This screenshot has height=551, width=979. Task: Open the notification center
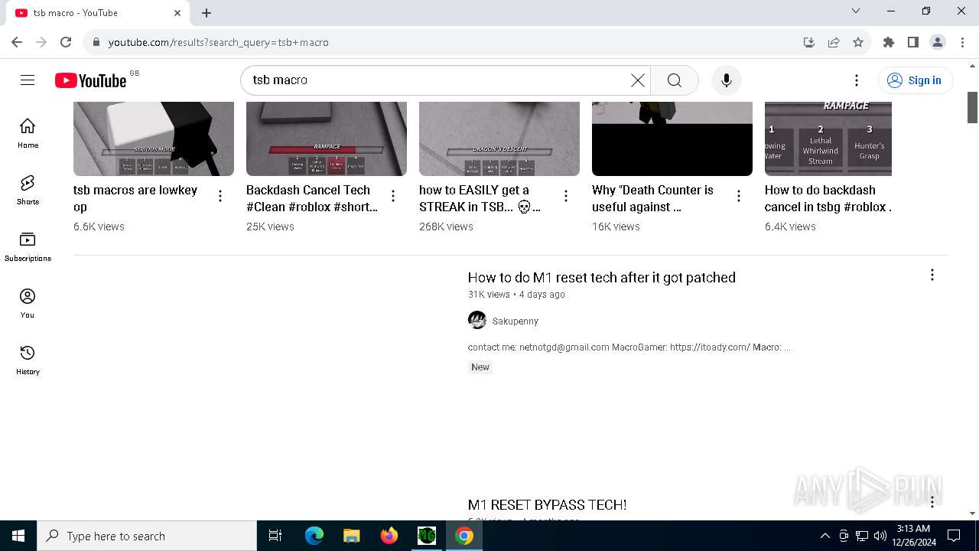955,536
